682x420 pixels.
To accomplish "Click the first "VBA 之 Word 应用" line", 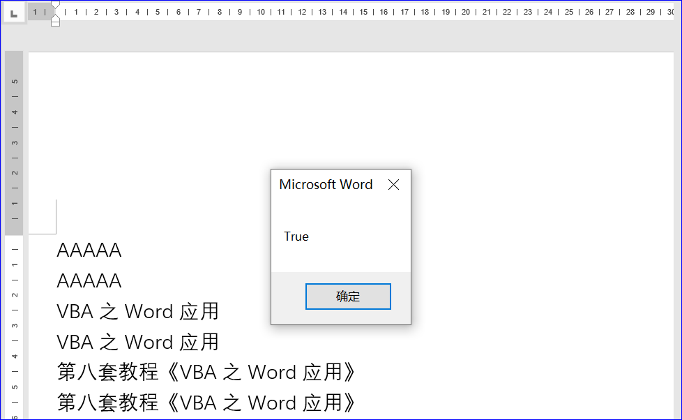I will (138, 312).
